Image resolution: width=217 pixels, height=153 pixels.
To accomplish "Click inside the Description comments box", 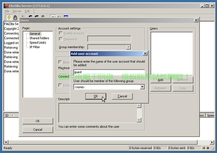I will [x=98, y=113].
